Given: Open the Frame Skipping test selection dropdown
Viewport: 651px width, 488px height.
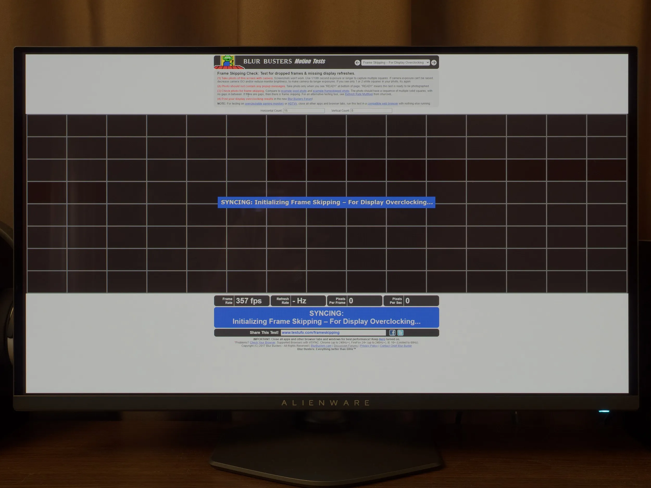Looking at the screenshot, I should coord(396,63).
